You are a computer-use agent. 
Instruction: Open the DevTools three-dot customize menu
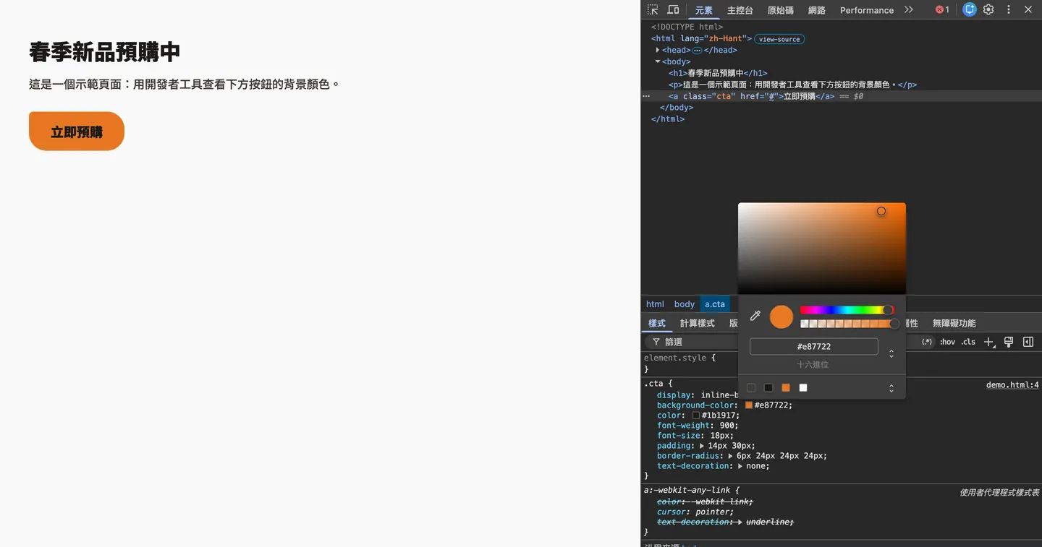click(x=1009, y=10)
